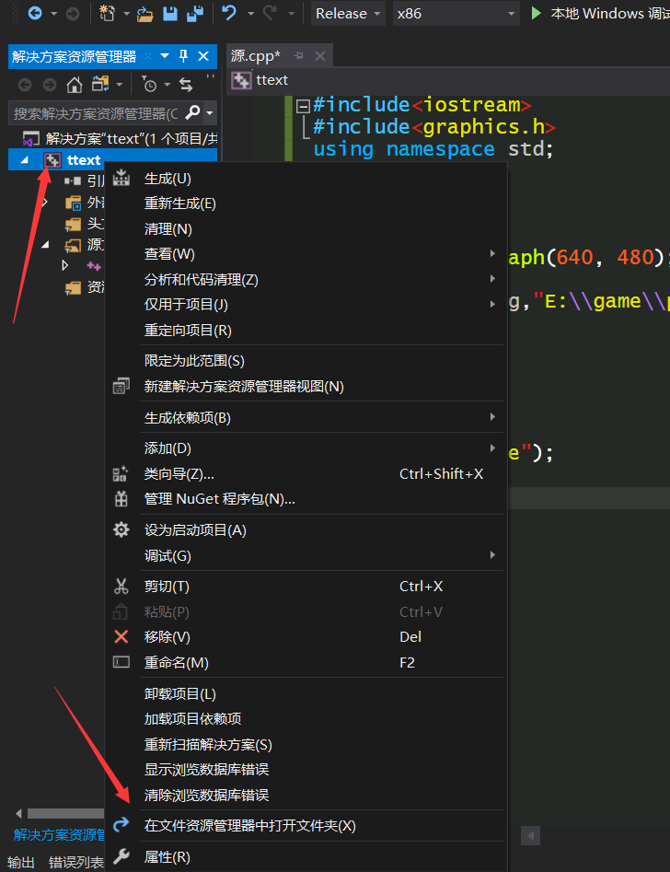Click the open file folder icon
This screenshot has width=670, height=872.
144,13
